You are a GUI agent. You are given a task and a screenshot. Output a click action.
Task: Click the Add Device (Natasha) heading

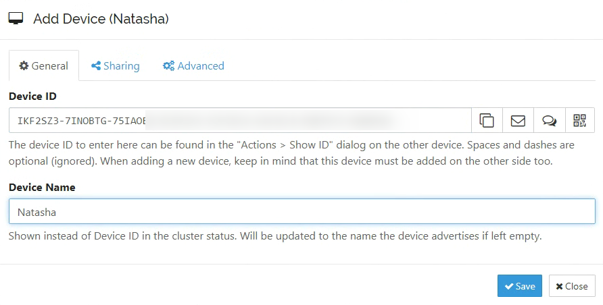(101, 19)
